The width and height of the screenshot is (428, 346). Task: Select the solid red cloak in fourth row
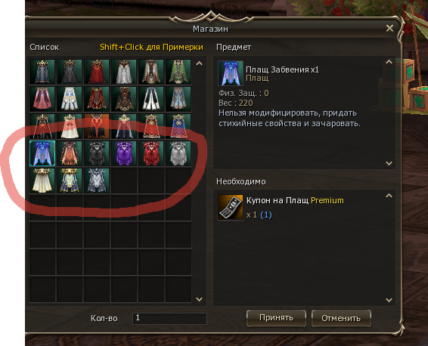(x=151, y=153)
